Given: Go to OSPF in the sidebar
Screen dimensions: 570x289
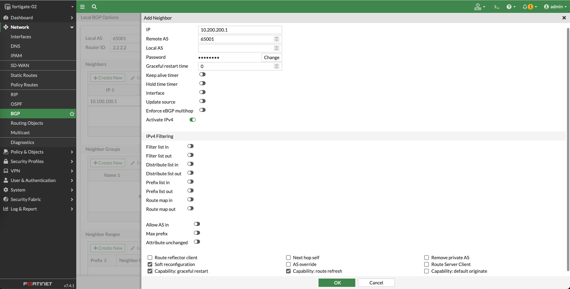Looking at the screenshot, I should [x=16, y=104].
